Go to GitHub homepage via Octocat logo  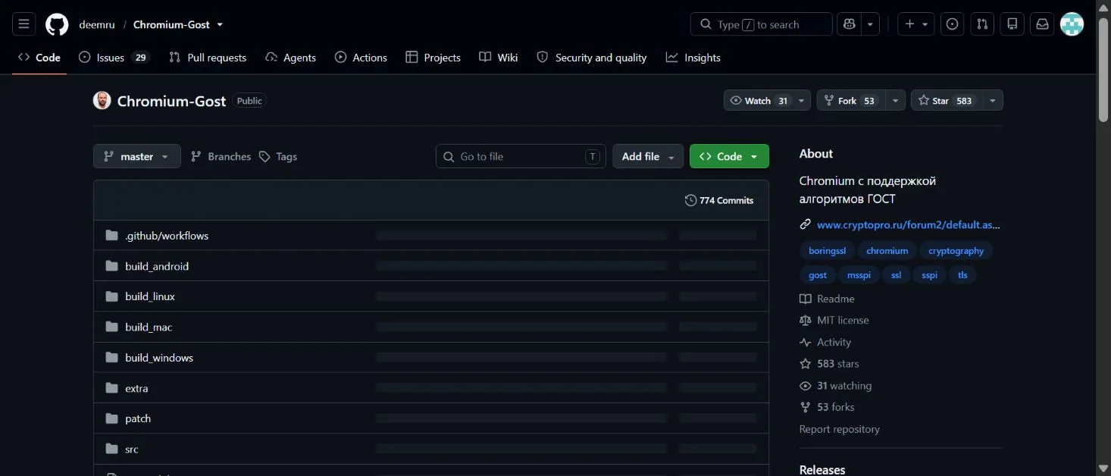click(57, 24)
